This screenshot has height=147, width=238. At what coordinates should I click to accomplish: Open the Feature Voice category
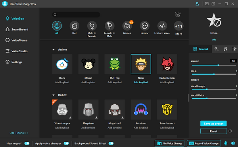[x=162, y=26]
